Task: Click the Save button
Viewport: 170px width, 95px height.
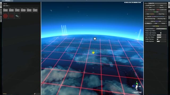Action: (x=150, y=7)
